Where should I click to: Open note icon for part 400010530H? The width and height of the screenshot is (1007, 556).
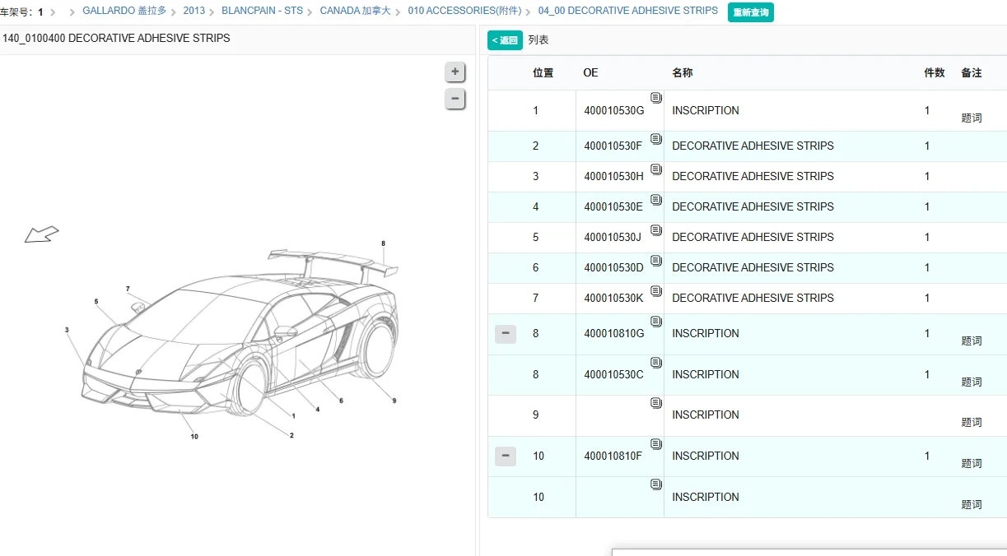click(x=656, y=169)
